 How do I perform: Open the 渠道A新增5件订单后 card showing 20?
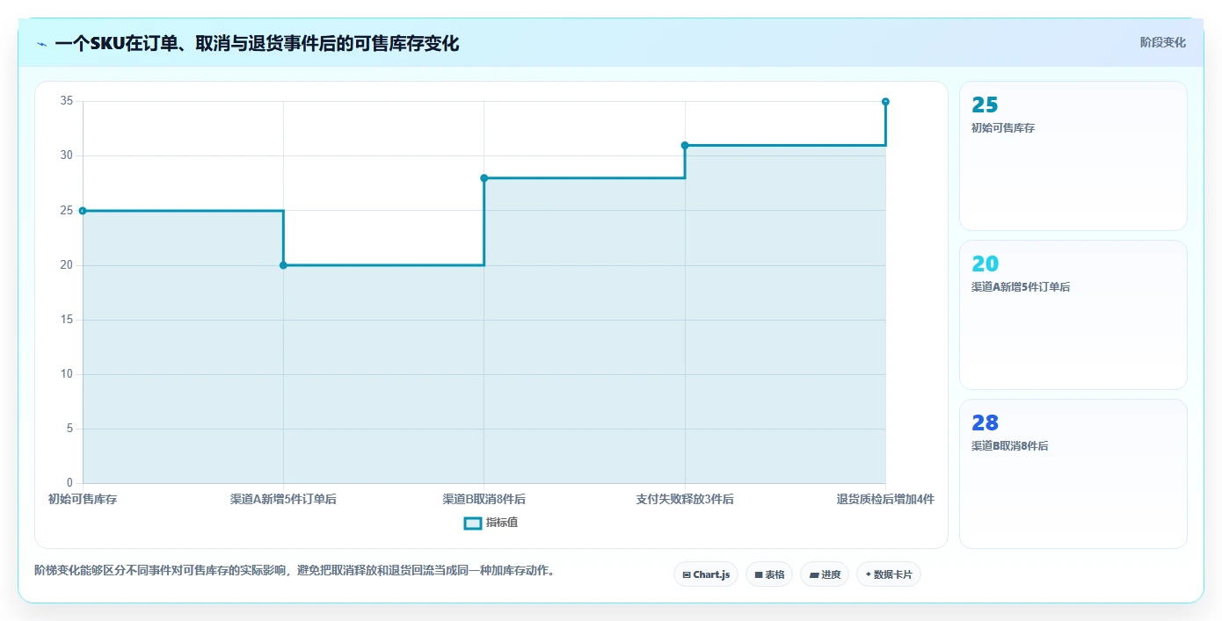[x=1073, y=314]
